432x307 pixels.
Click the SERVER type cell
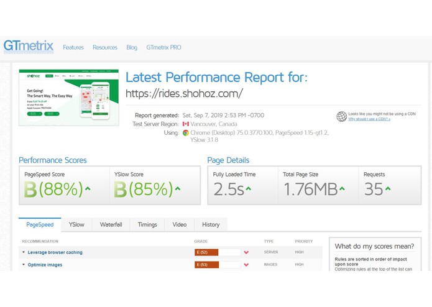point(271,252)
